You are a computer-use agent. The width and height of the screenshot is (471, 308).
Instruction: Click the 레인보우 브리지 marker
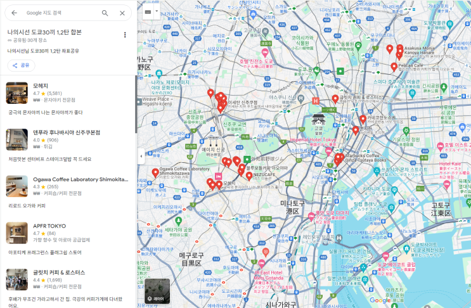pos(339,238)
